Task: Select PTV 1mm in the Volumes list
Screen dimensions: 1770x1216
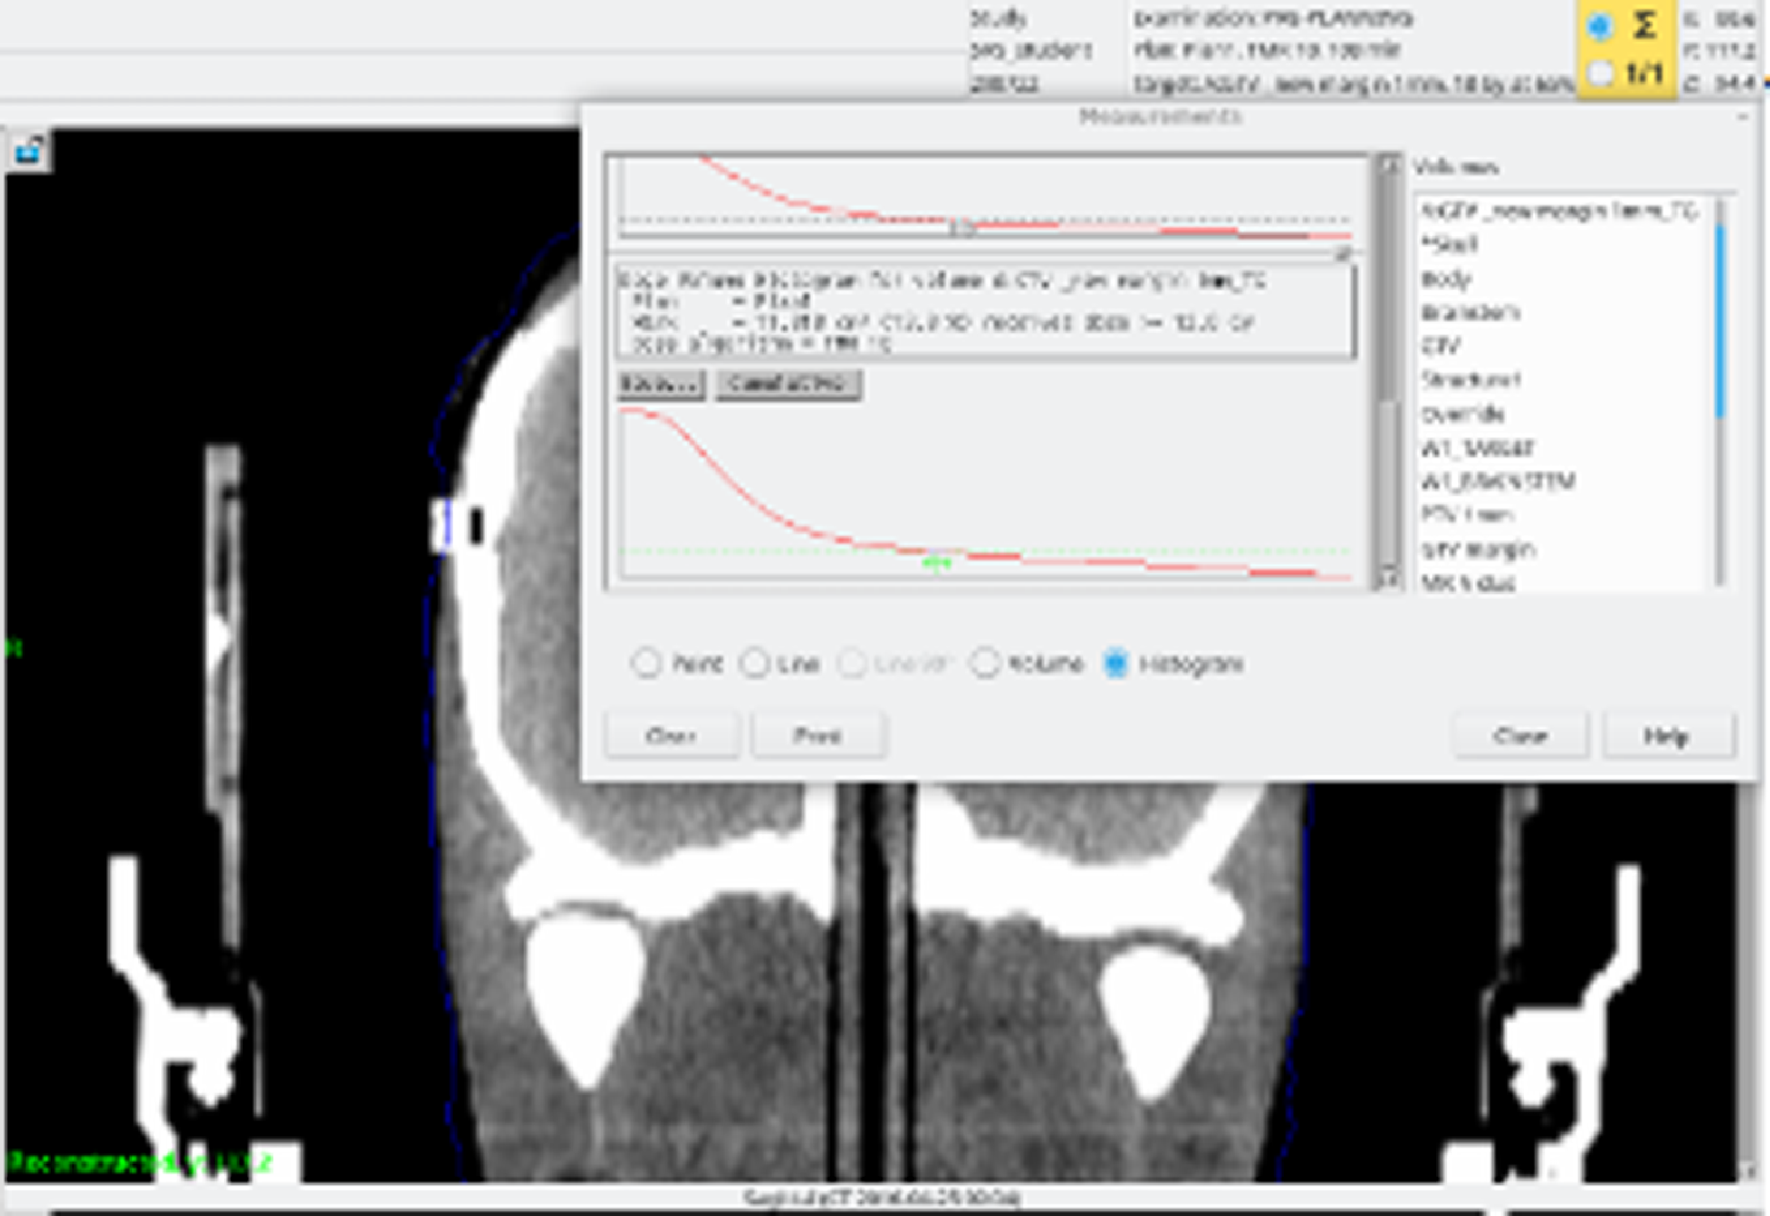Action: (1468, 514)
